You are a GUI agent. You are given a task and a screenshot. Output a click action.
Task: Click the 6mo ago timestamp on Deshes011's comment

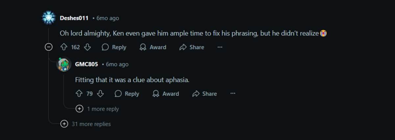click(x=108, y=18)
